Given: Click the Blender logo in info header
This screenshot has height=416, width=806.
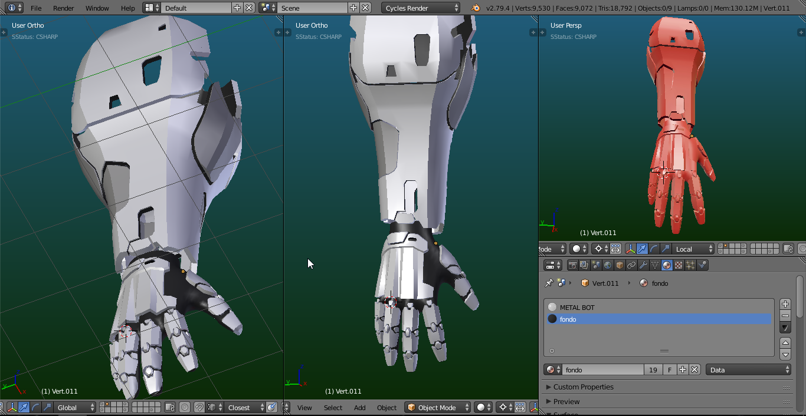Looking at the screenshot, I should [476, 8].
